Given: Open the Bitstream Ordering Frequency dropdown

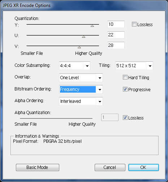Looking at the screenshot, I should [x=81, y=89].
